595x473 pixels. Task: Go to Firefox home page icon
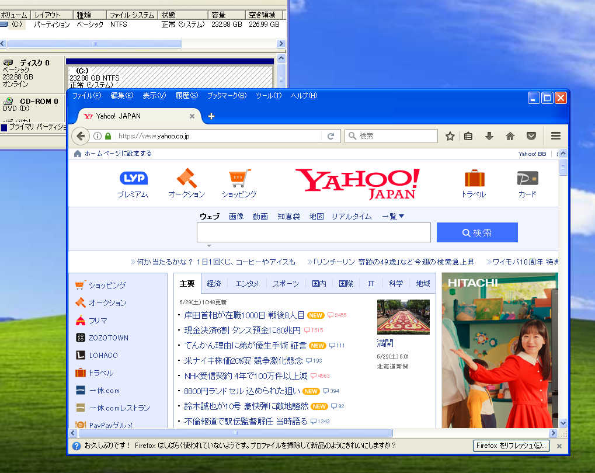[510, 136]
